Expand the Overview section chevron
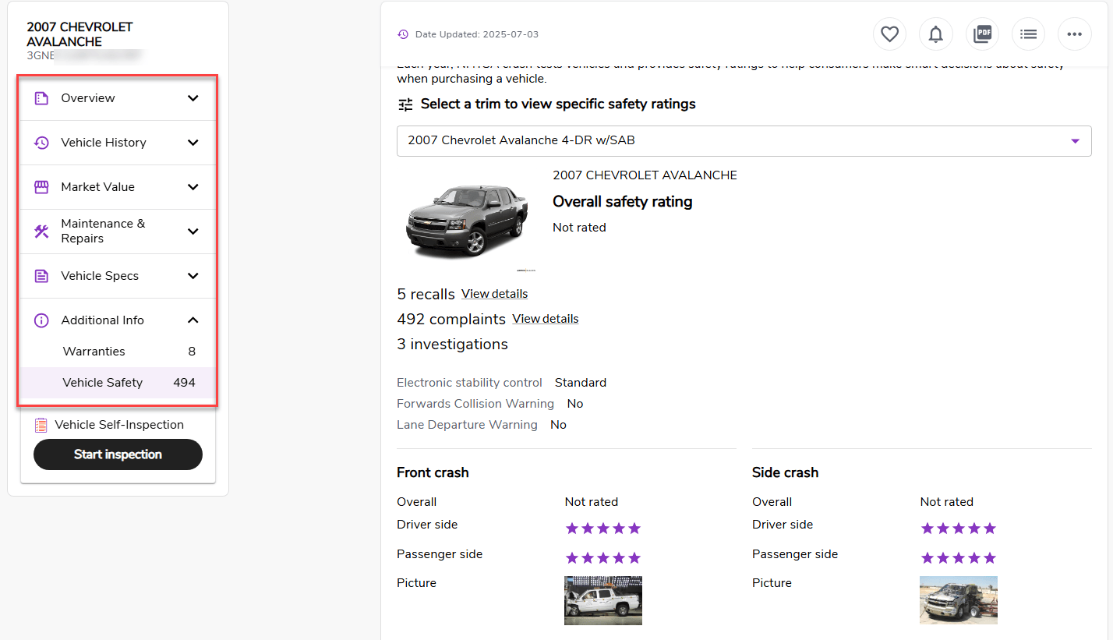 (x=193, y=98)
